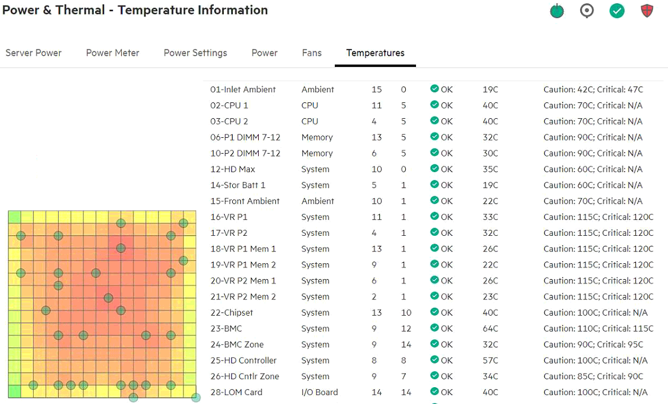Go to the Power Settings tab
This screenshot has width=668, height=404.
[195, 53]
